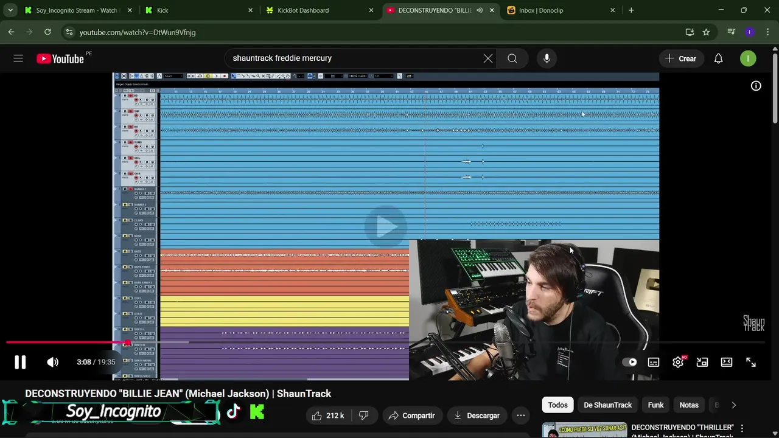Open the YouTube account avatar menu
779x438 pixels.
point(748,58)
